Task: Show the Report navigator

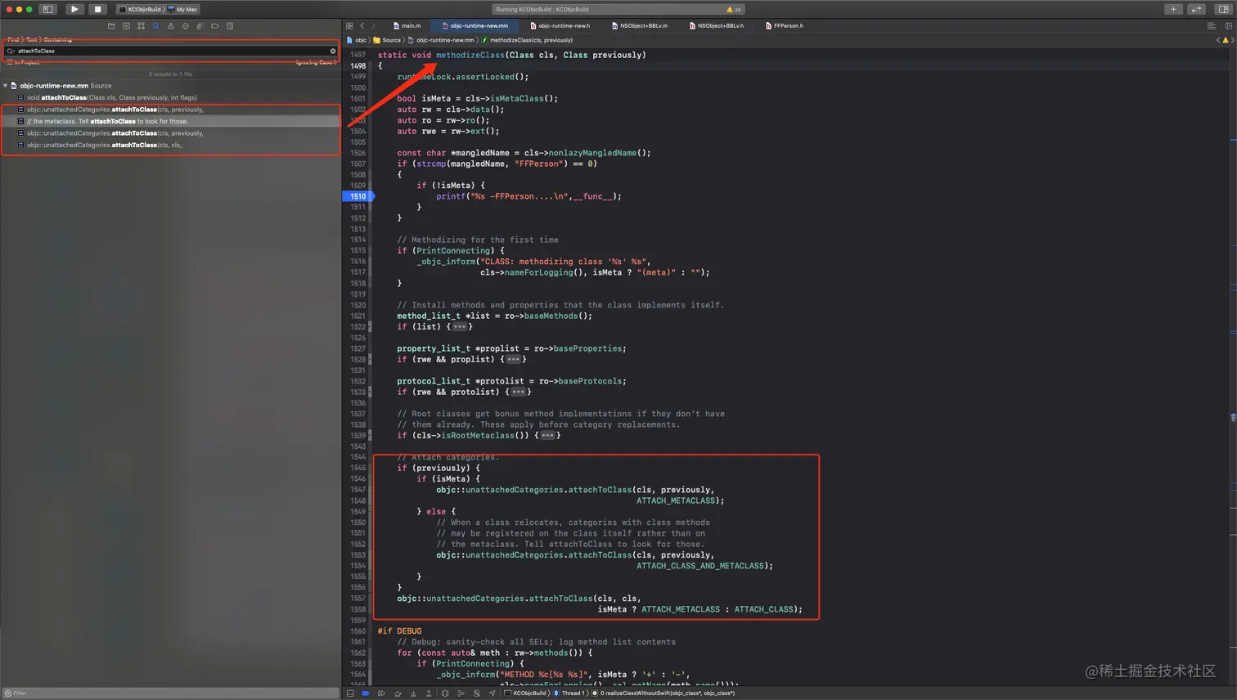Action: pos(230,26)
